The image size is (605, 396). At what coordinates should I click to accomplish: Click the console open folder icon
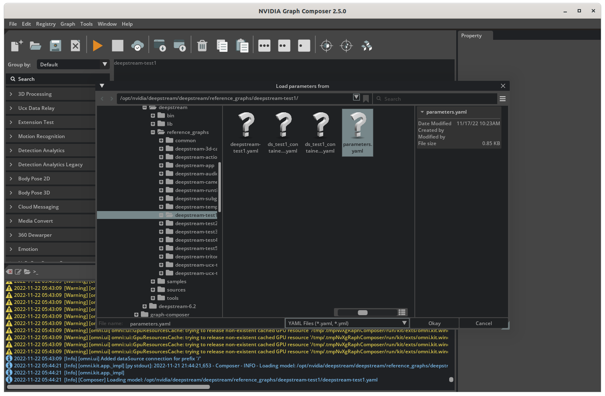coord(27,272)
